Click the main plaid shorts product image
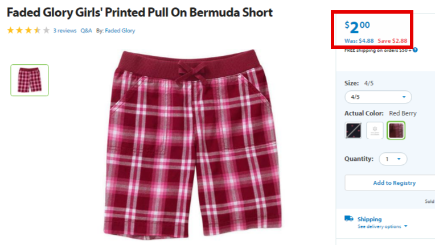Screen dimensions: 435x245 193,144
